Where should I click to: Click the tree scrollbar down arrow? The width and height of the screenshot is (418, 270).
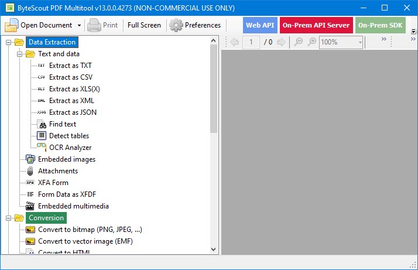tap(213, 250)
